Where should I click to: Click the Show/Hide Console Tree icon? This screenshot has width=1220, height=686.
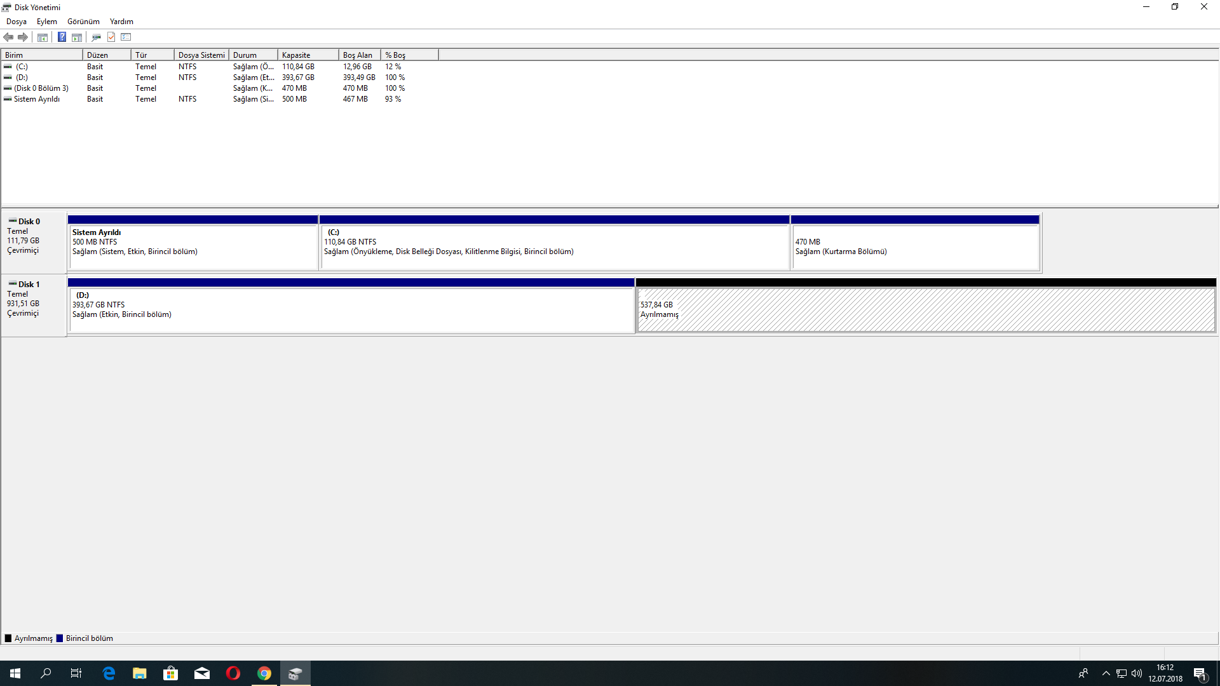click(x=43, y=37)
